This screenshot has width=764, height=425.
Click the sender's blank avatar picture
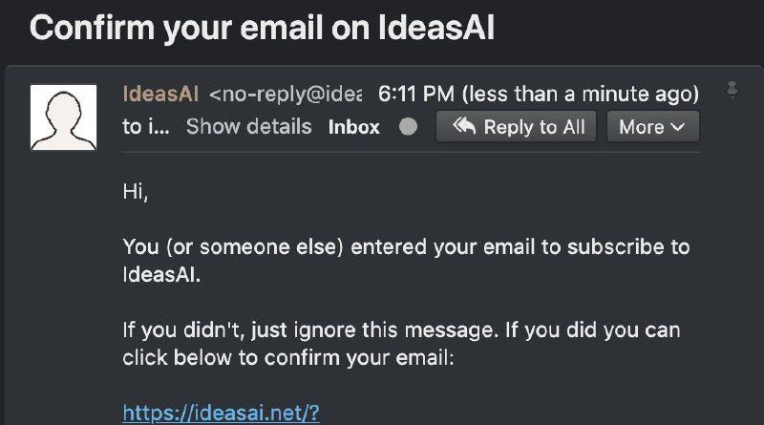(64, 117)
